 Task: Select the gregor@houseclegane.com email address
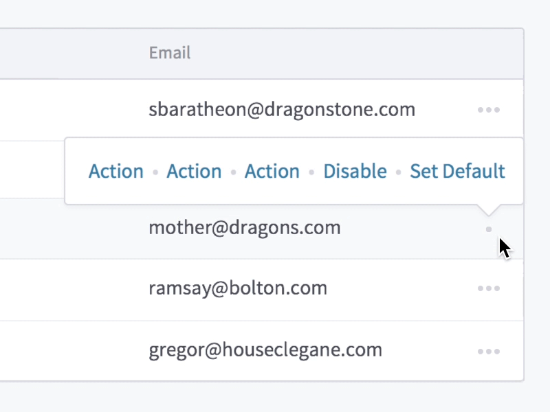[x=265, y=350]
